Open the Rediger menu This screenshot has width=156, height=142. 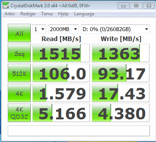[x=28, y=14]
